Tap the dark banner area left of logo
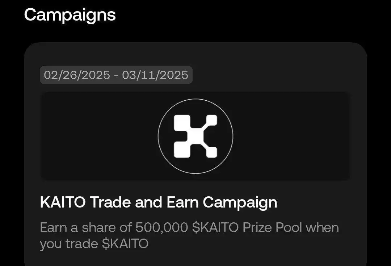The height and width of the screenshot is (266, 391). [99, 136]
